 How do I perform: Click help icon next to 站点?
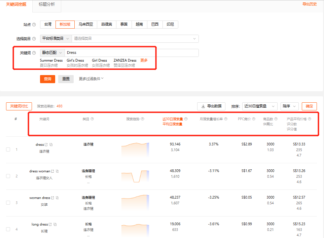pyautogui.click(x=34, y=25)
